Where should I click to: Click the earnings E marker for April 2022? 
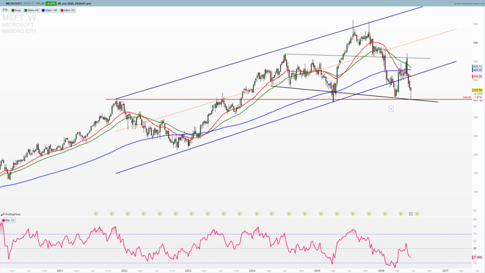click(x=144, y=214)
